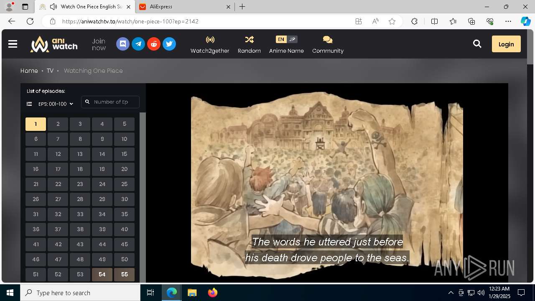
Task: Add this page to favorites
Action: coord(392,21)
